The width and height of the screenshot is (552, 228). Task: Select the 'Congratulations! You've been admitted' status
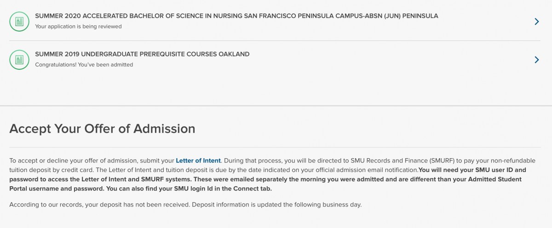click(x=84, y=65)
